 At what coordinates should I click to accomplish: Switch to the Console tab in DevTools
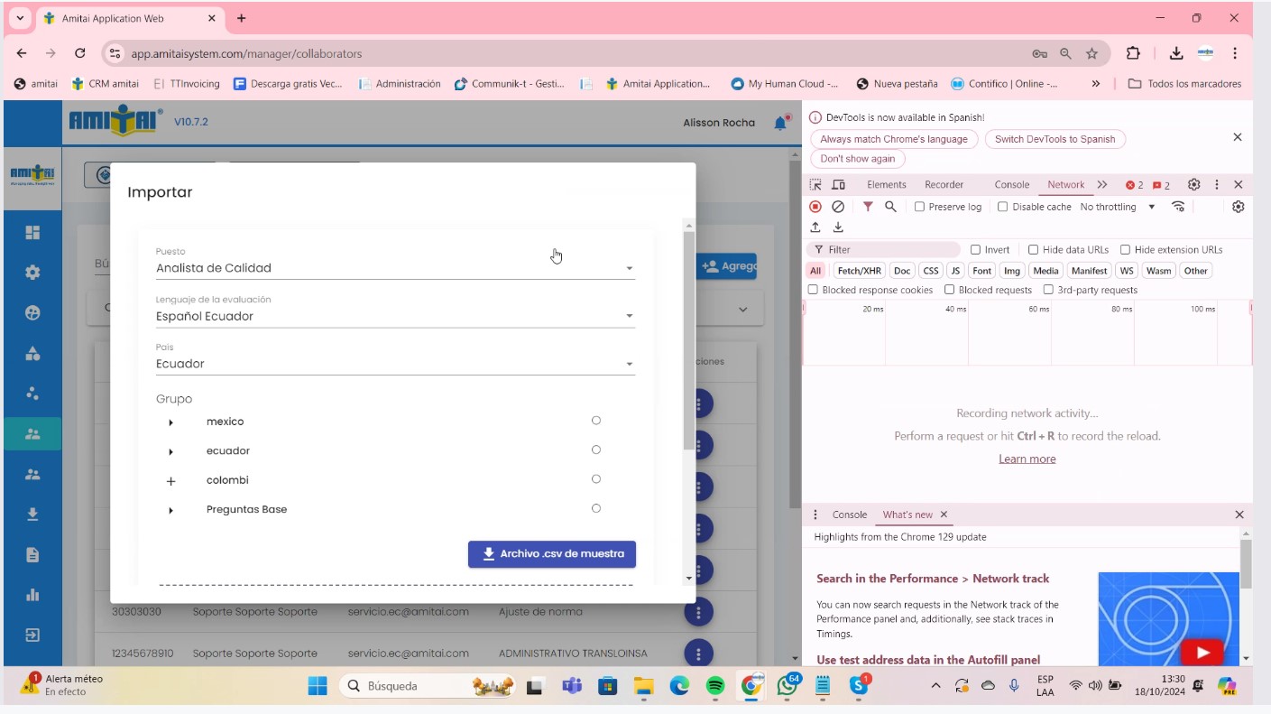pyautogui.click(x=1011, y=184)
